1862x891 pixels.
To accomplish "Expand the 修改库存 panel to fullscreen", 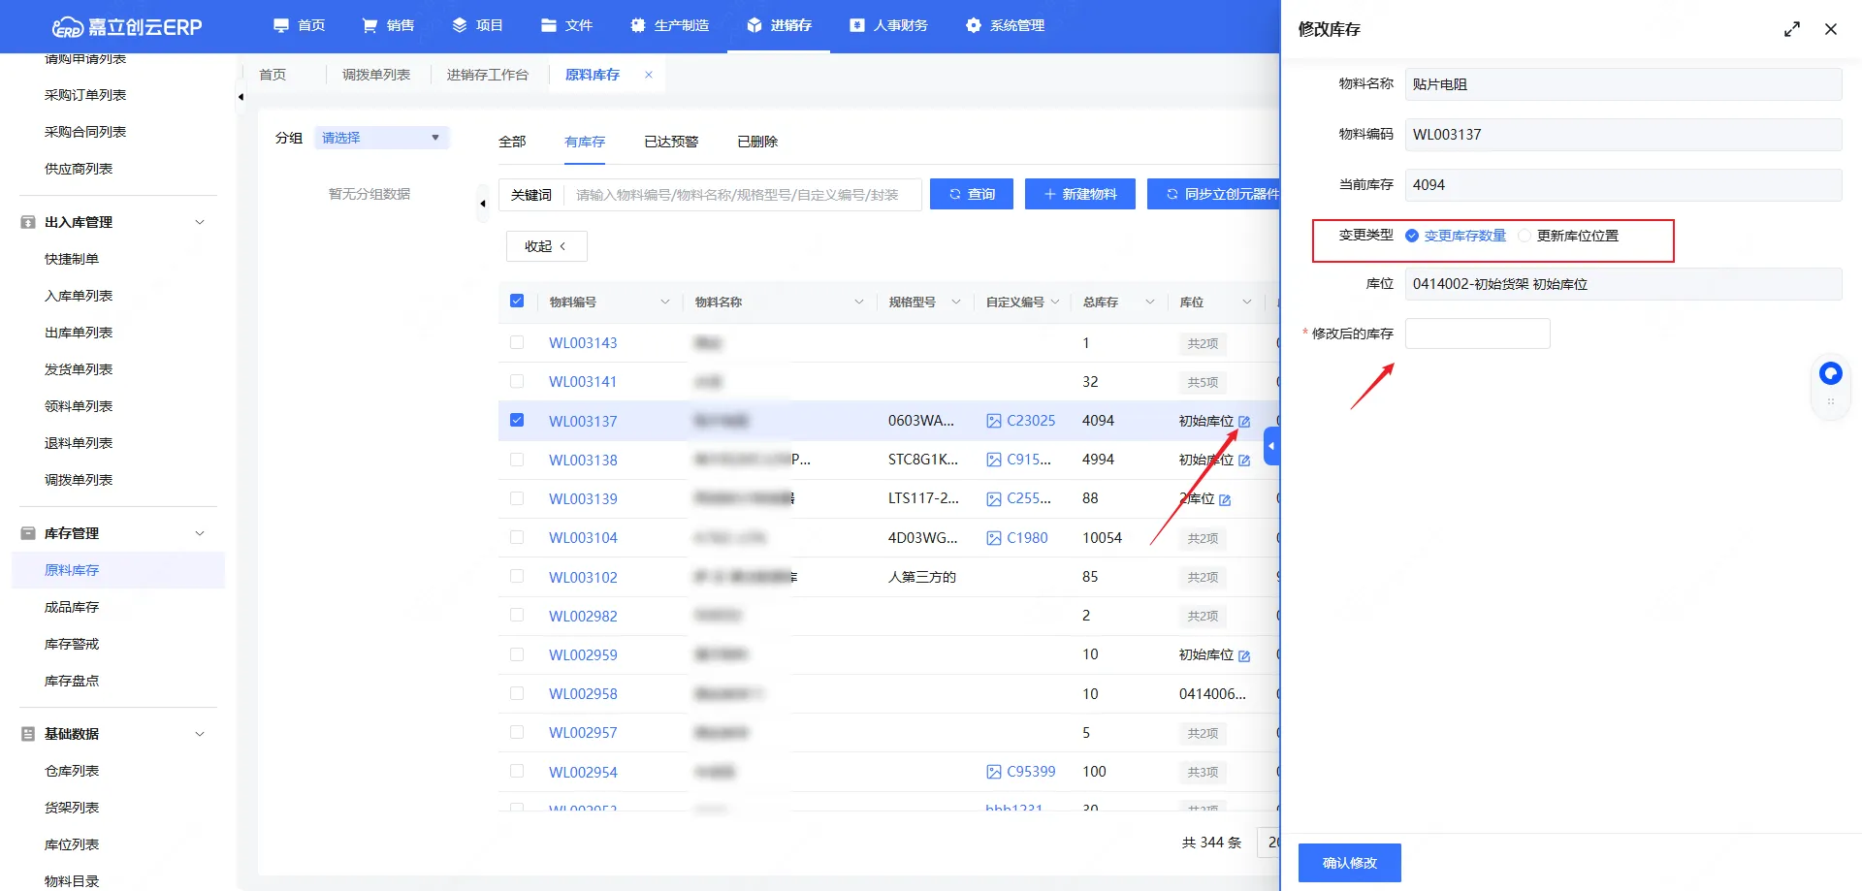I will coord(1791,29).
